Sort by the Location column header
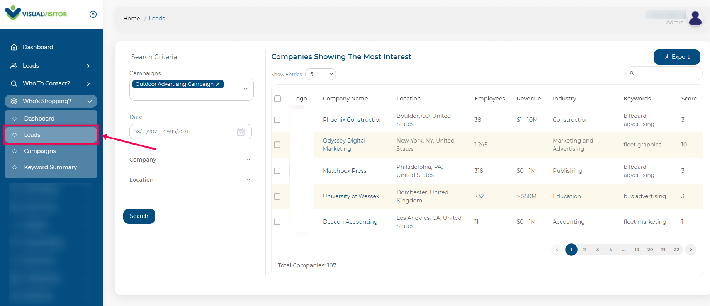 coord(409,99)
